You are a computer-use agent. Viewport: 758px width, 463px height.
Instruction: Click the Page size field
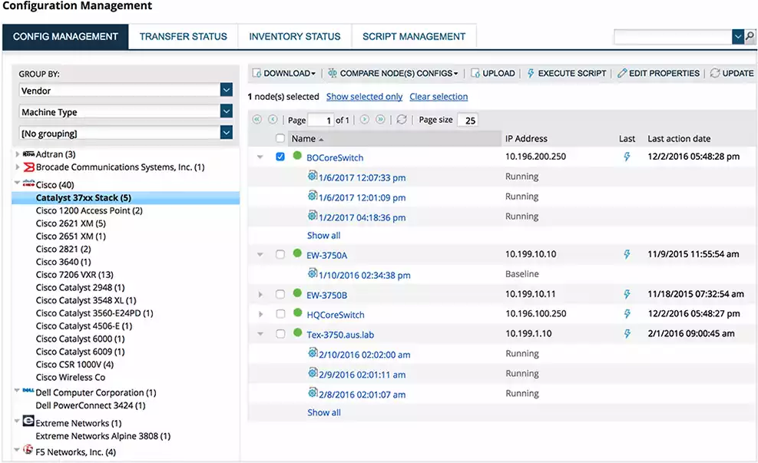click(468, 120)
